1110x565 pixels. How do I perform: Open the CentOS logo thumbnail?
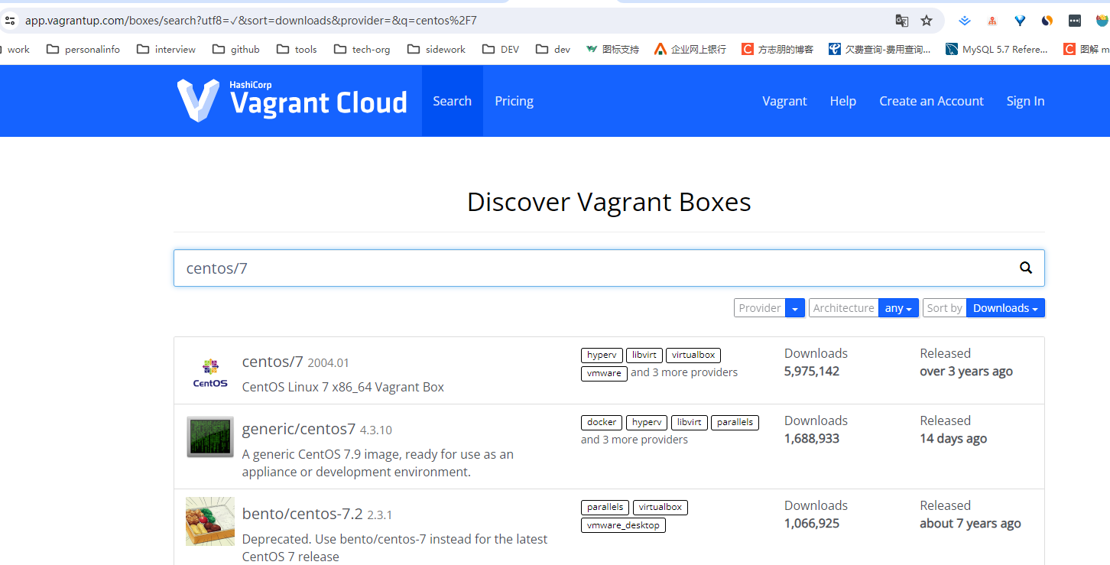(210, 371)
